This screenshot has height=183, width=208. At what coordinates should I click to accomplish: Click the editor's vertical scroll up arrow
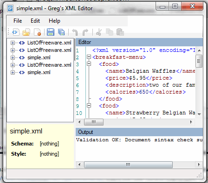199,50
